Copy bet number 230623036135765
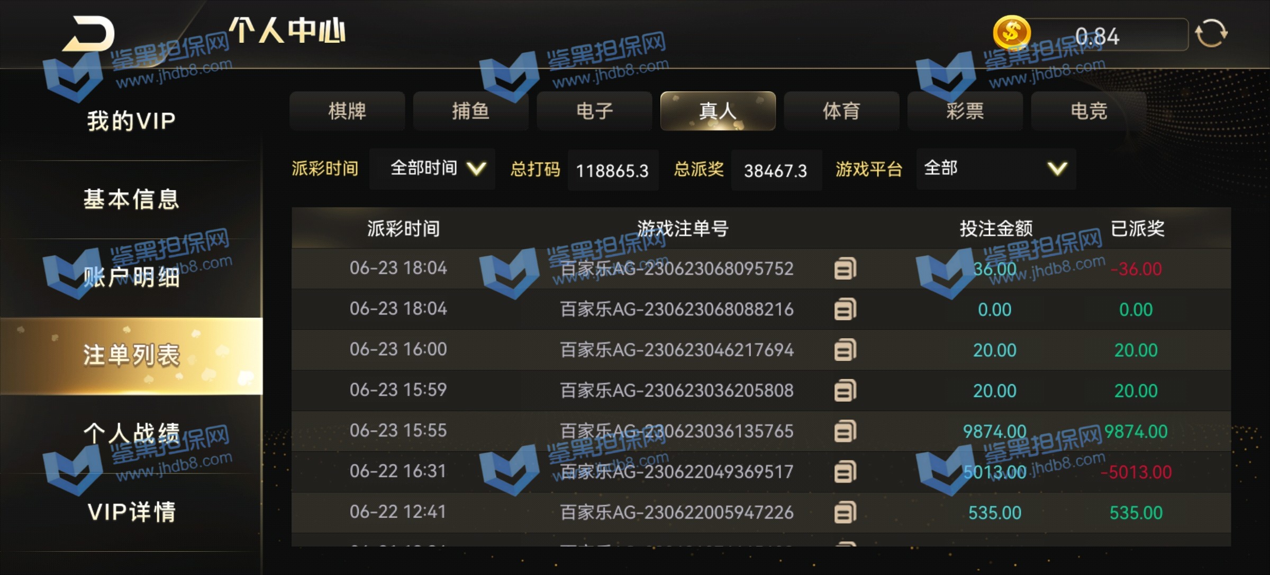Screen dimensions: 1270x575 click(x=845, y=431)
